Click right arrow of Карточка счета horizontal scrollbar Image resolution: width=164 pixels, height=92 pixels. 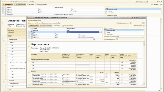click(x=142, y=85)
